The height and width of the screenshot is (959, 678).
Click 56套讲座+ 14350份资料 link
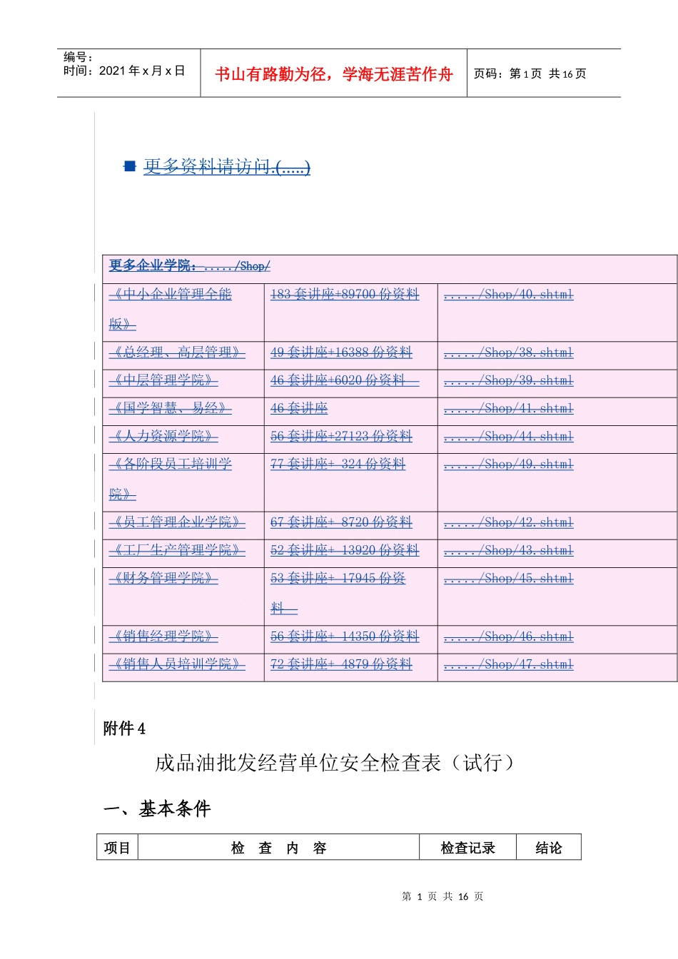[345, 636]
